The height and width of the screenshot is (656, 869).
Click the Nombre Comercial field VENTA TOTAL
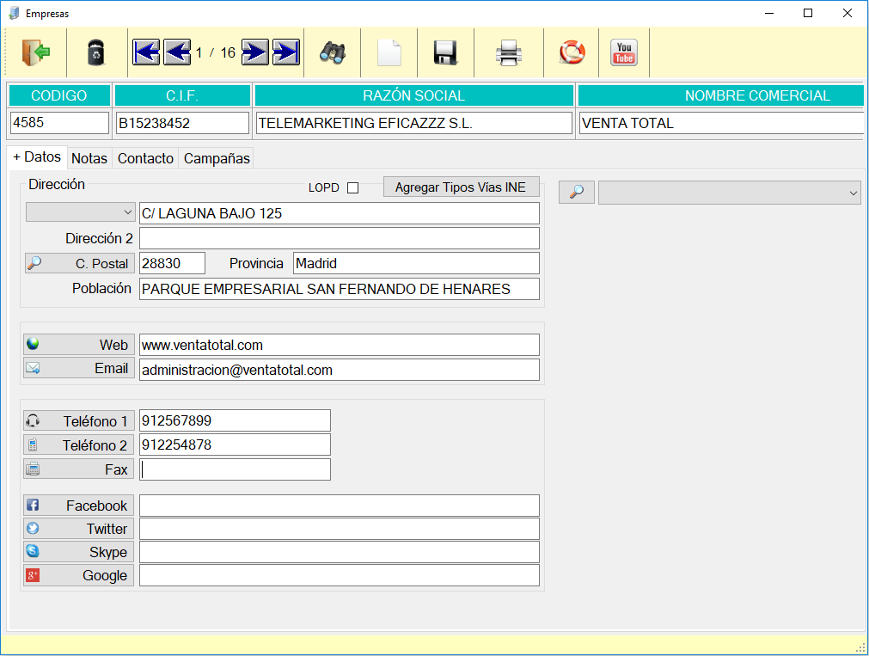click(x=721, y=123)
